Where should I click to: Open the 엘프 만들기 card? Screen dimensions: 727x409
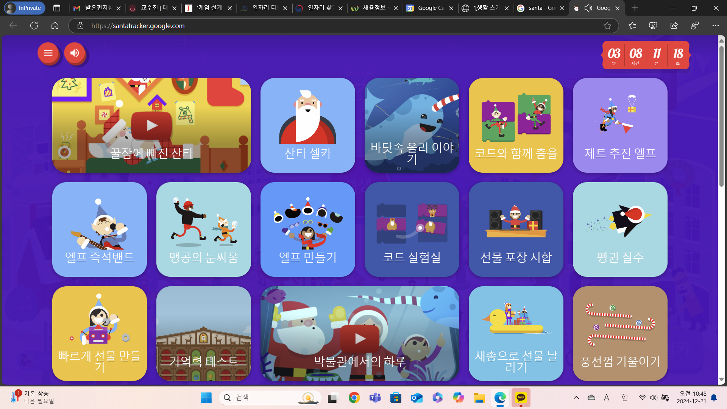307,229
